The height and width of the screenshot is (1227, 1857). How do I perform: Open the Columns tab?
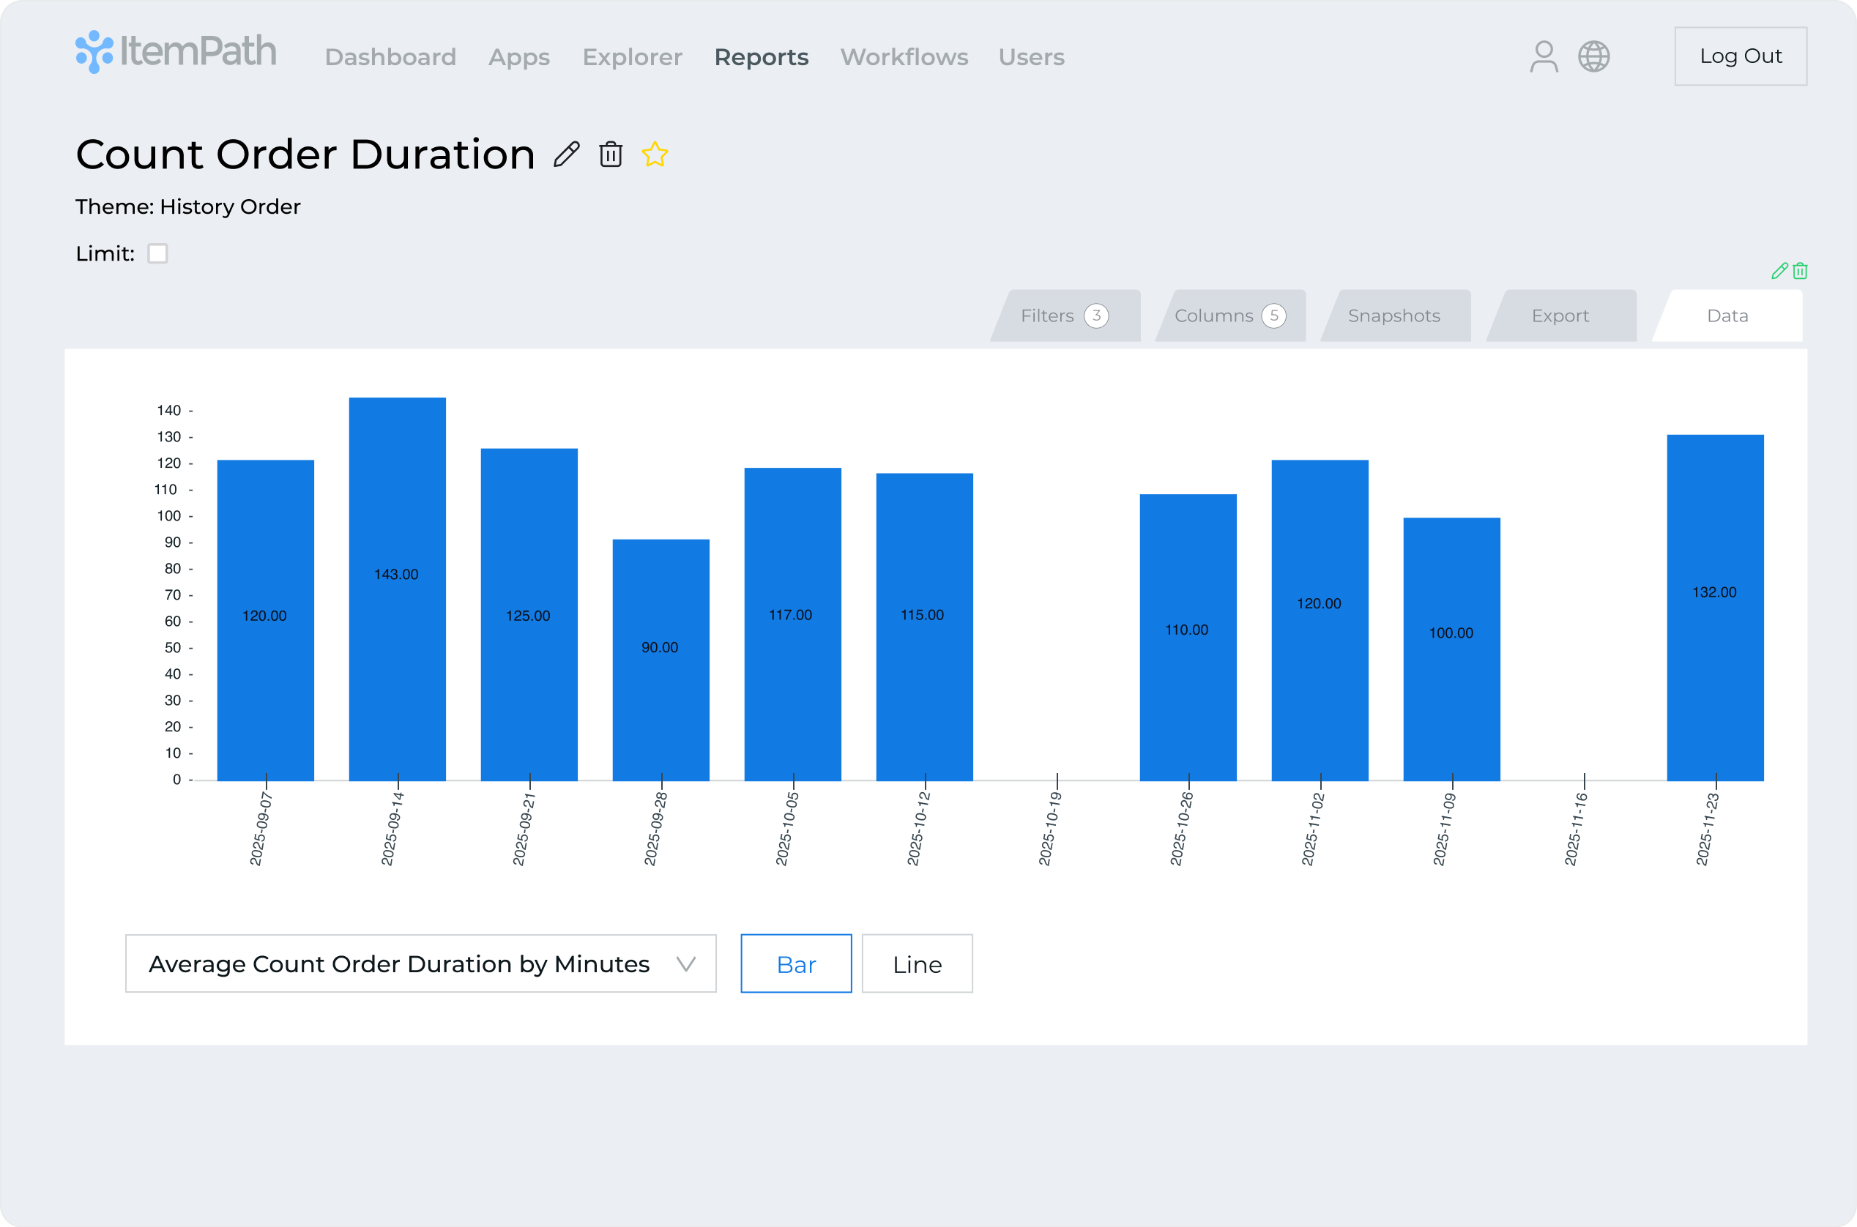(1229, 316)
